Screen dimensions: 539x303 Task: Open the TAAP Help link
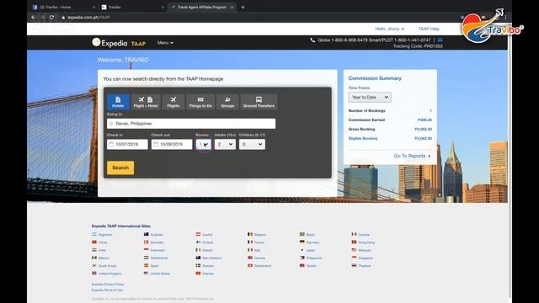point(429,29)
